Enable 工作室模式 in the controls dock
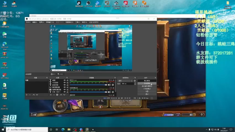The image size is (235, 132). [x=147, y=89]
